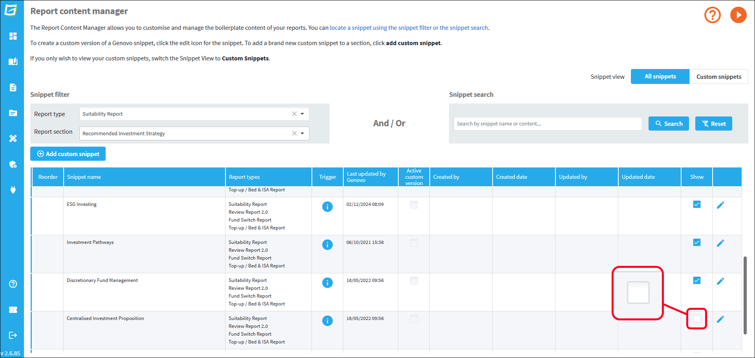Screen dimensions: 755x358
Task: View trigger info for ESG Investing
Action: point(327,207)
